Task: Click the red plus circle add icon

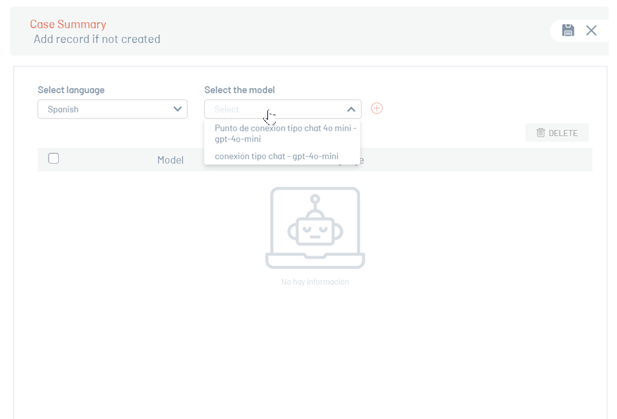Action: tap(376, 108)
